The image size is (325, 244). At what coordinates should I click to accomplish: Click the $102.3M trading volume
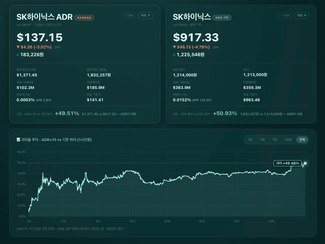(x=25, y=87)
